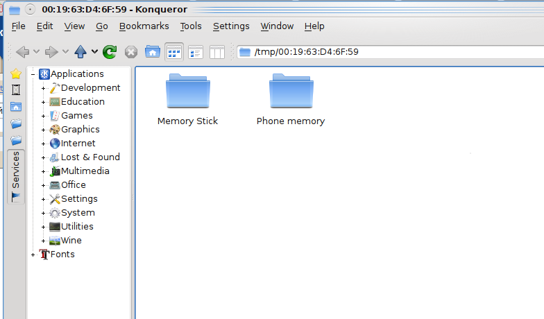The height and width of the screenshot is (319, 544).
Task: Select Lost & Found in the tree
Action: (85, 157)
